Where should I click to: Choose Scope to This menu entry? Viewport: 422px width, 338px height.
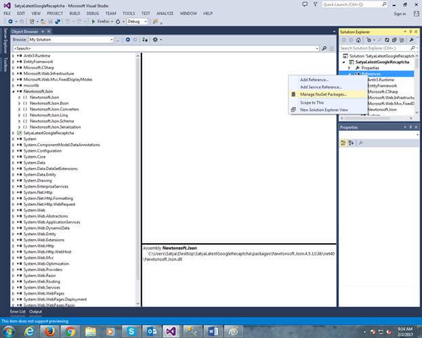click(x=328, y=102)
